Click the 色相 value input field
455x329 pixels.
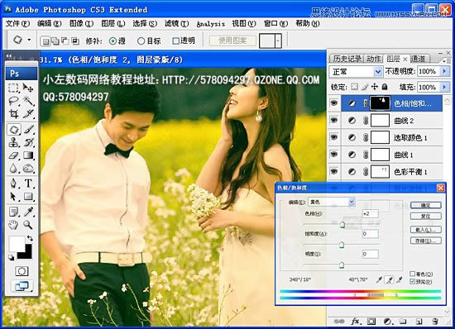(371, 213)
